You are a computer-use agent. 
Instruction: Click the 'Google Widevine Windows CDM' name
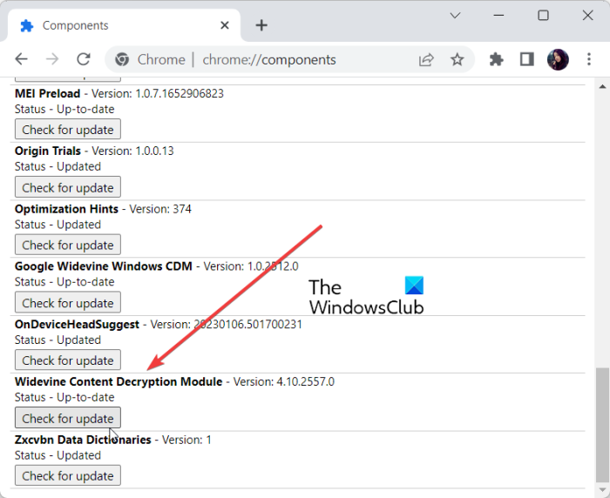[104, 266]
